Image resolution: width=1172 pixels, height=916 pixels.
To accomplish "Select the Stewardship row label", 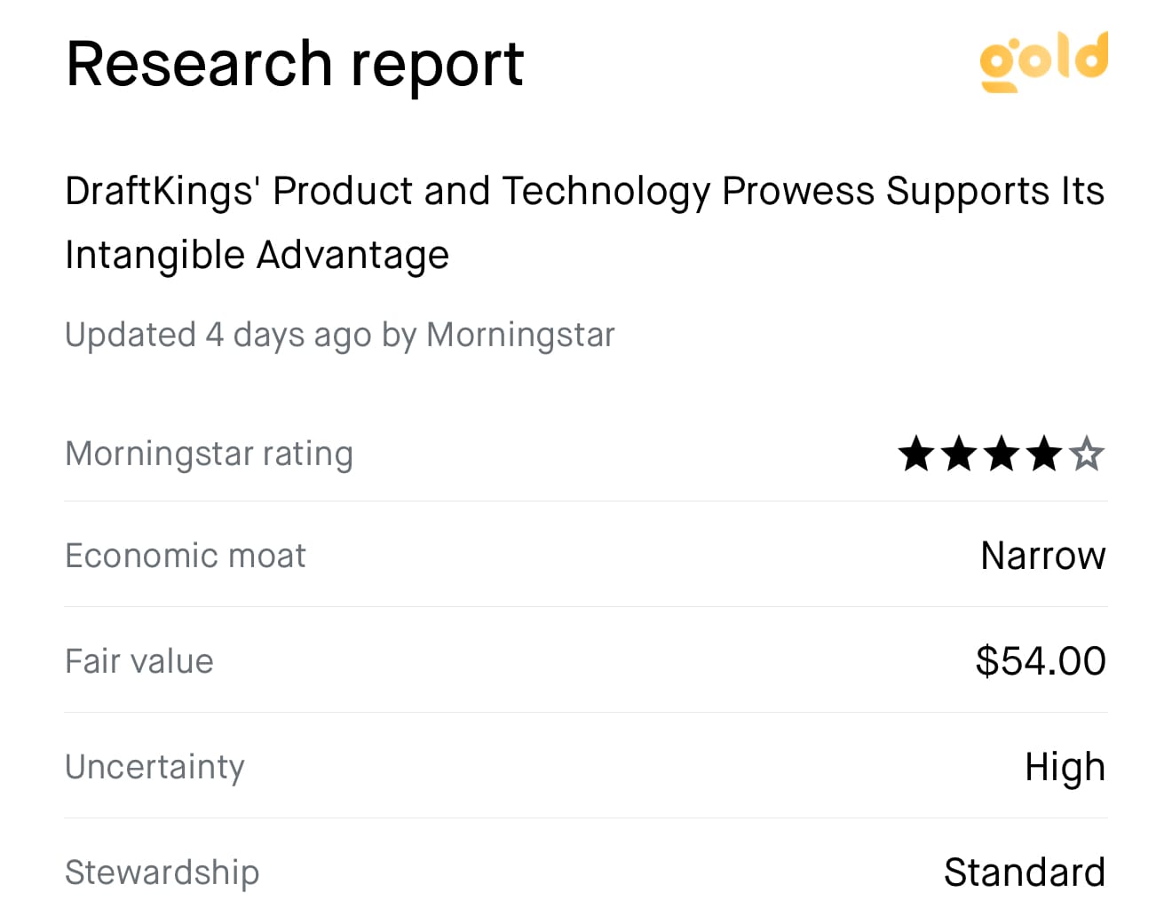I will point(162,873).
